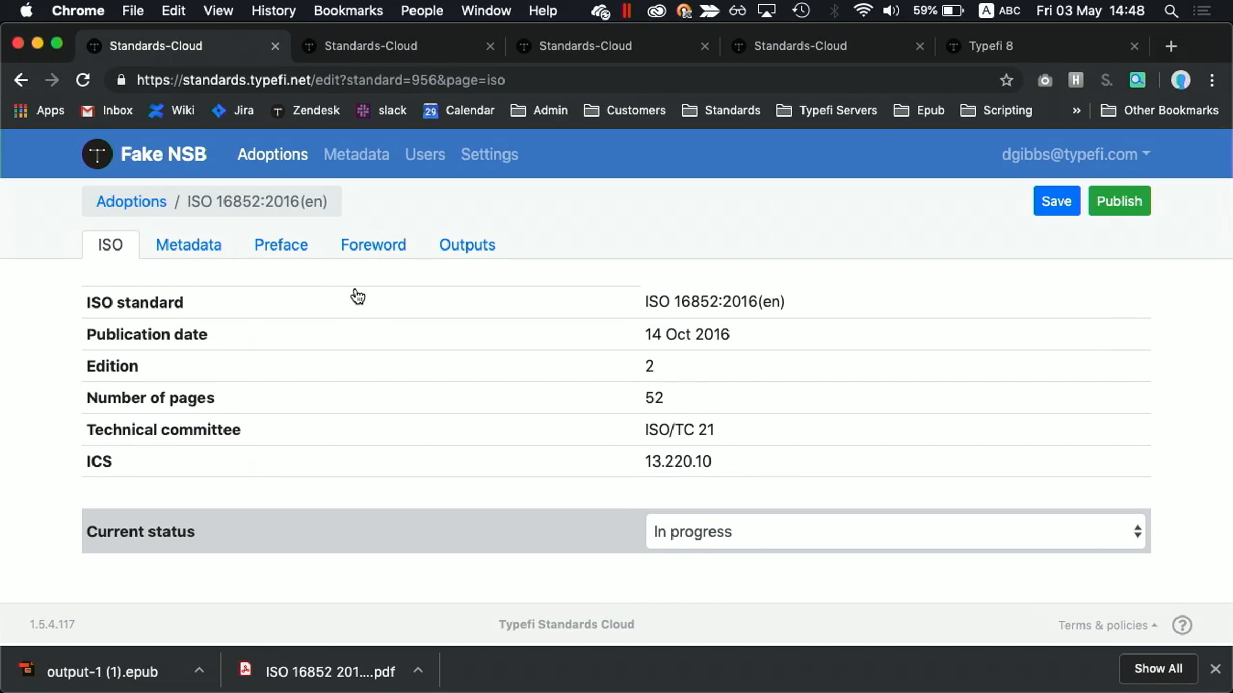Reload the page with refresh icon
This screenshot has height=693, width=1233.
click(x=83, y=81)
